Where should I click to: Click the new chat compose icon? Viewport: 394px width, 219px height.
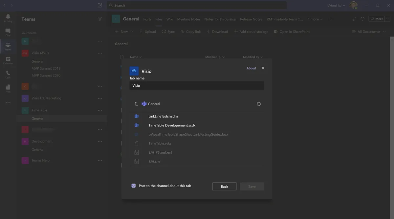tap(100, 5)
